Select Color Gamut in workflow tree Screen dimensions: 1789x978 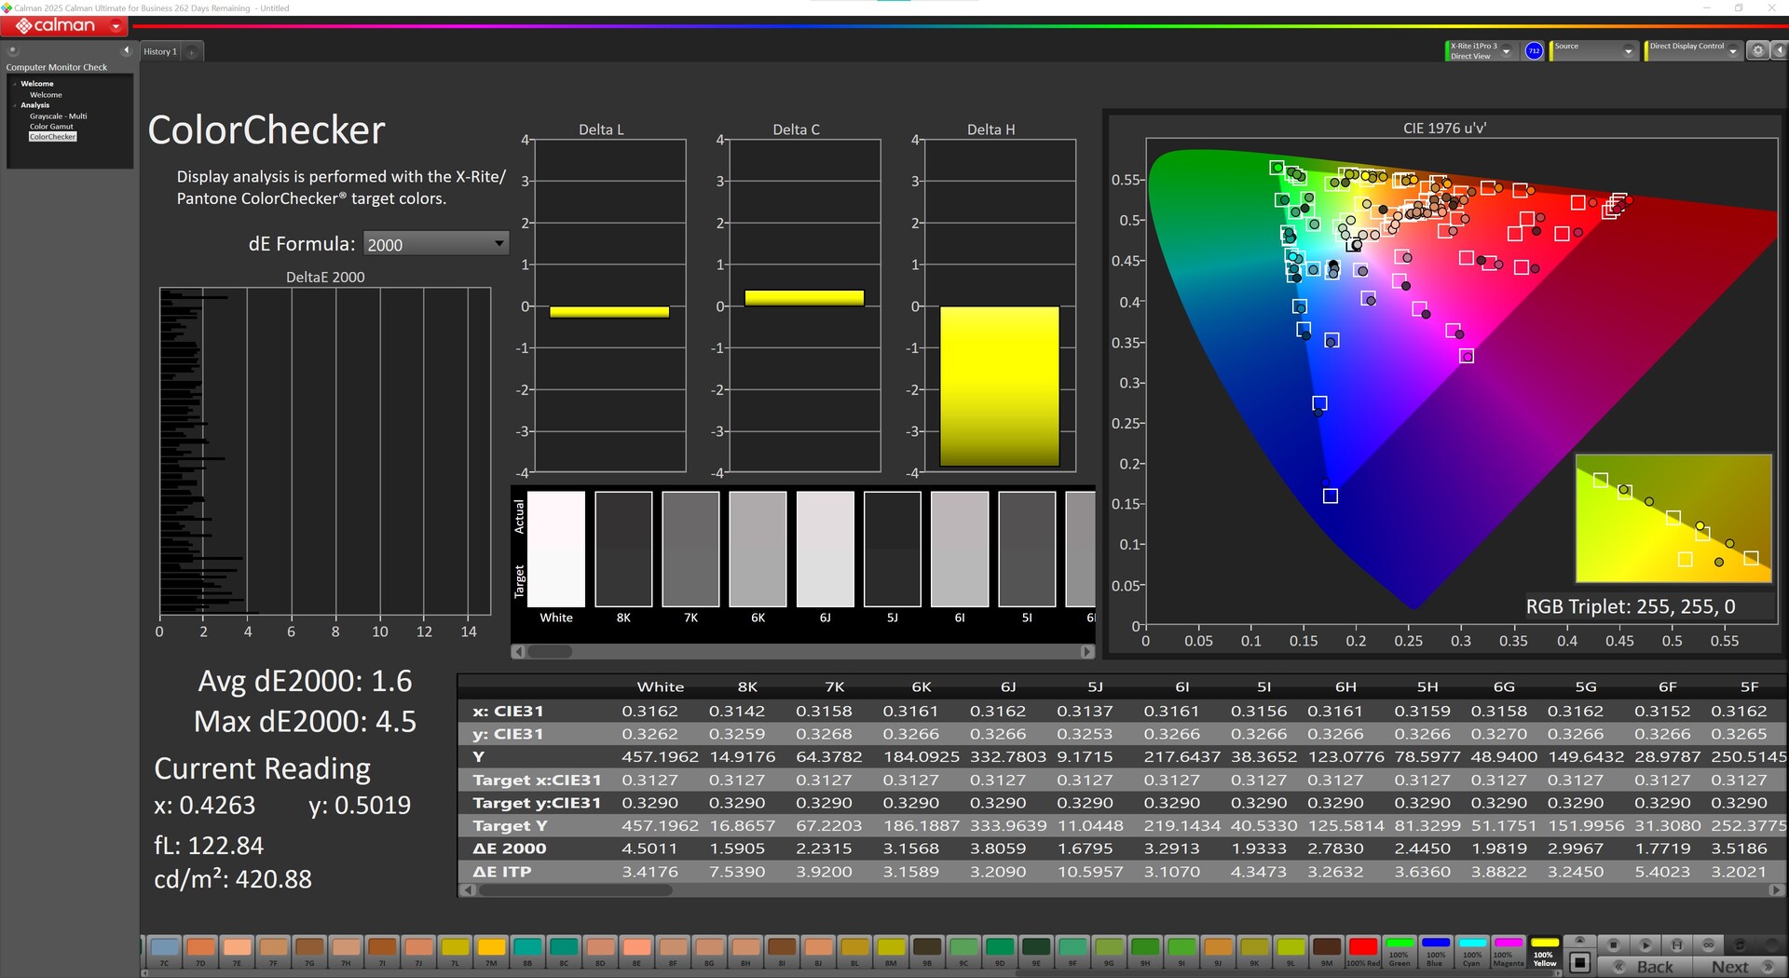(51, 127)
